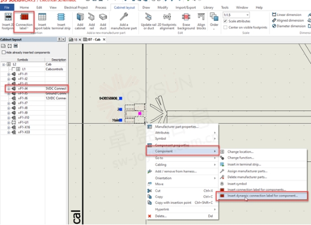Screen dimensions: 311x225
Task: Expand the L2 Cab tree node
Action: tap(3, 64)
